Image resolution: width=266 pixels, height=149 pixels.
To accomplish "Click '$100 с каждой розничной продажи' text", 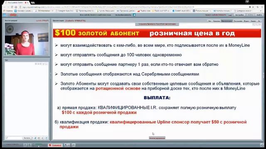I will pyautogui.click(x=99, y=113).
